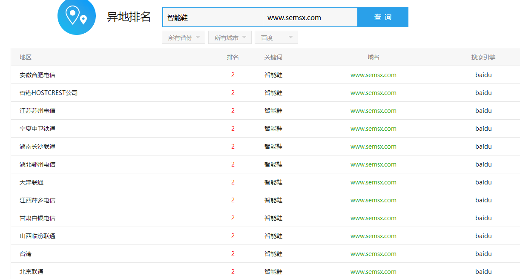Click keyword 智能鞋 in 湖南长沙联通 row
The height and width of the screenshot is (279, 520).
click(273, 147)
